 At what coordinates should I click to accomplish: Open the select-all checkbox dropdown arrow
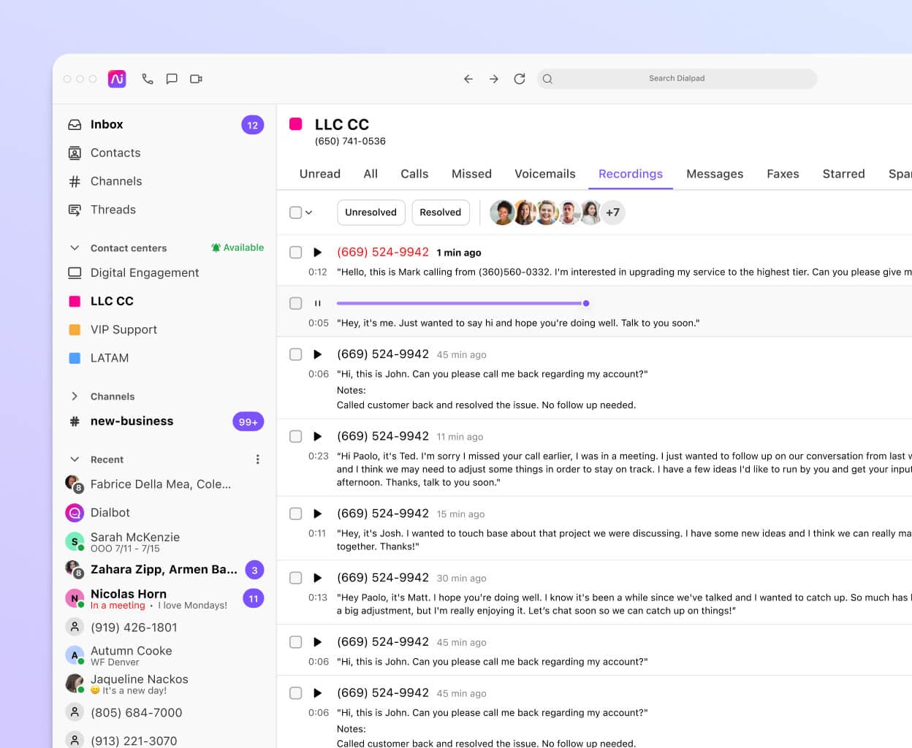point(309,213)
